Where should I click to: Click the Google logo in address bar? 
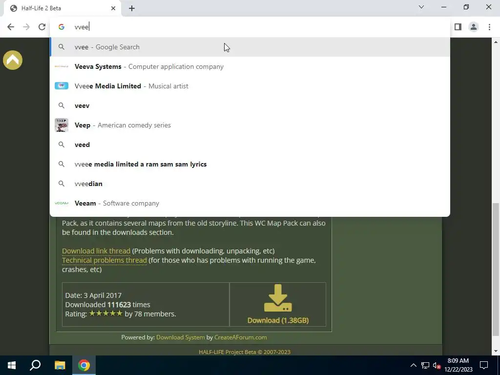point(61,27)
